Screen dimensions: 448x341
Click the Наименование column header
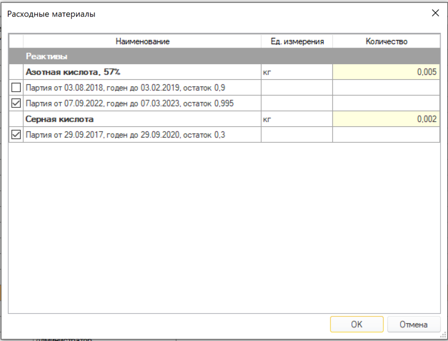[142, 41]
